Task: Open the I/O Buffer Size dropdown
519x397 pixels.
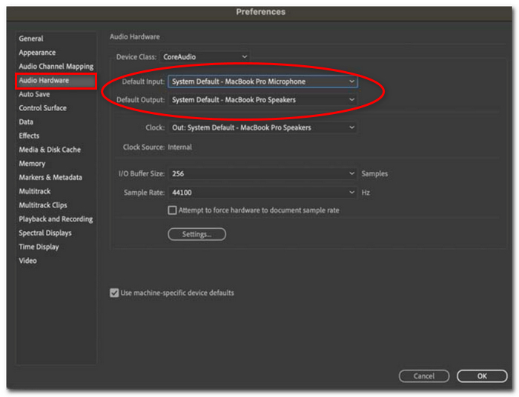Action: pyautogui.click(x=262, y=173)
